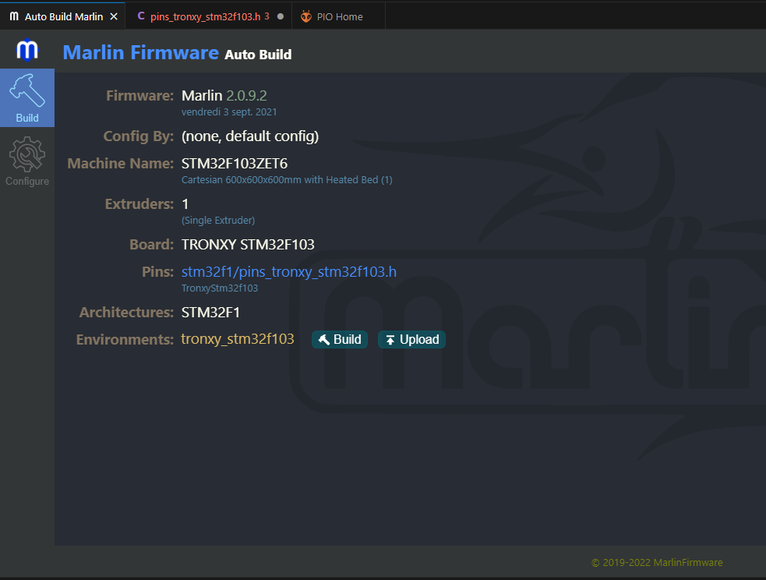Switch to pins_tronxy_stm32f103.h editor tab
Image resolution: width=766 pixels, height=580 pixels.
coord(209,16)
